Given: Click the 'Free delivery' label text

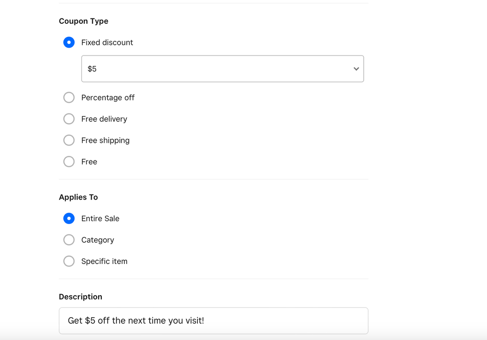Looking at the screenshot, I should pos(104,119).
